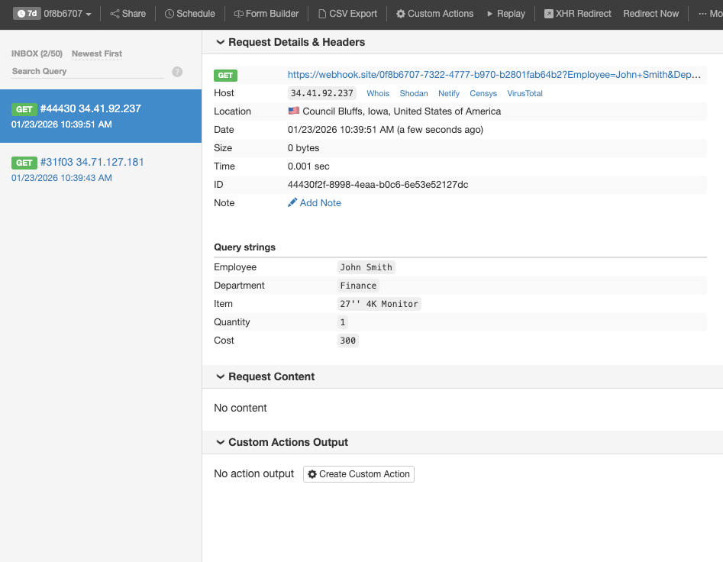Open Custom Actions via the gear icon
The image size is (723, 562).
click(400, 13)
